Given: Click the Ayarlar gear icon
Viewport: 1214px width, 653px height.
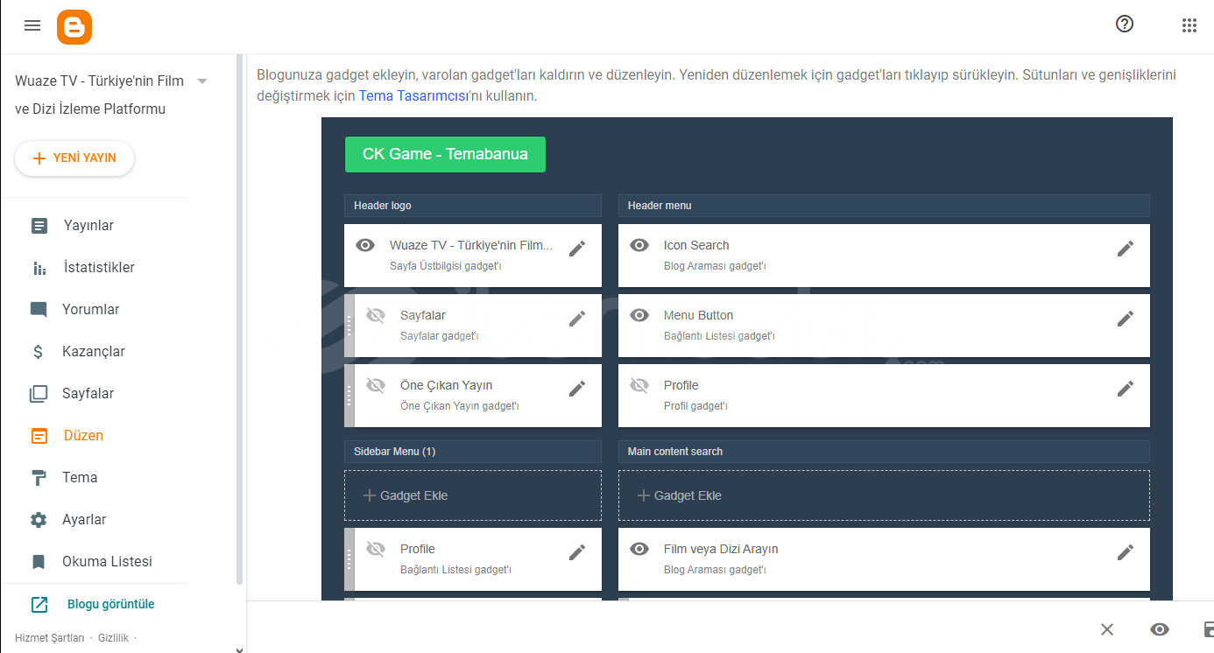Looking at the screenshot, I should [39, 520].
